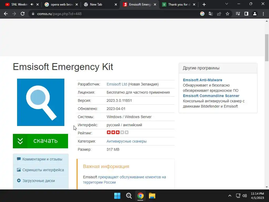Show hidden system tray icons
Image resolution: width=269 pixels, height=202 pixels.
(x=230, y=196)
